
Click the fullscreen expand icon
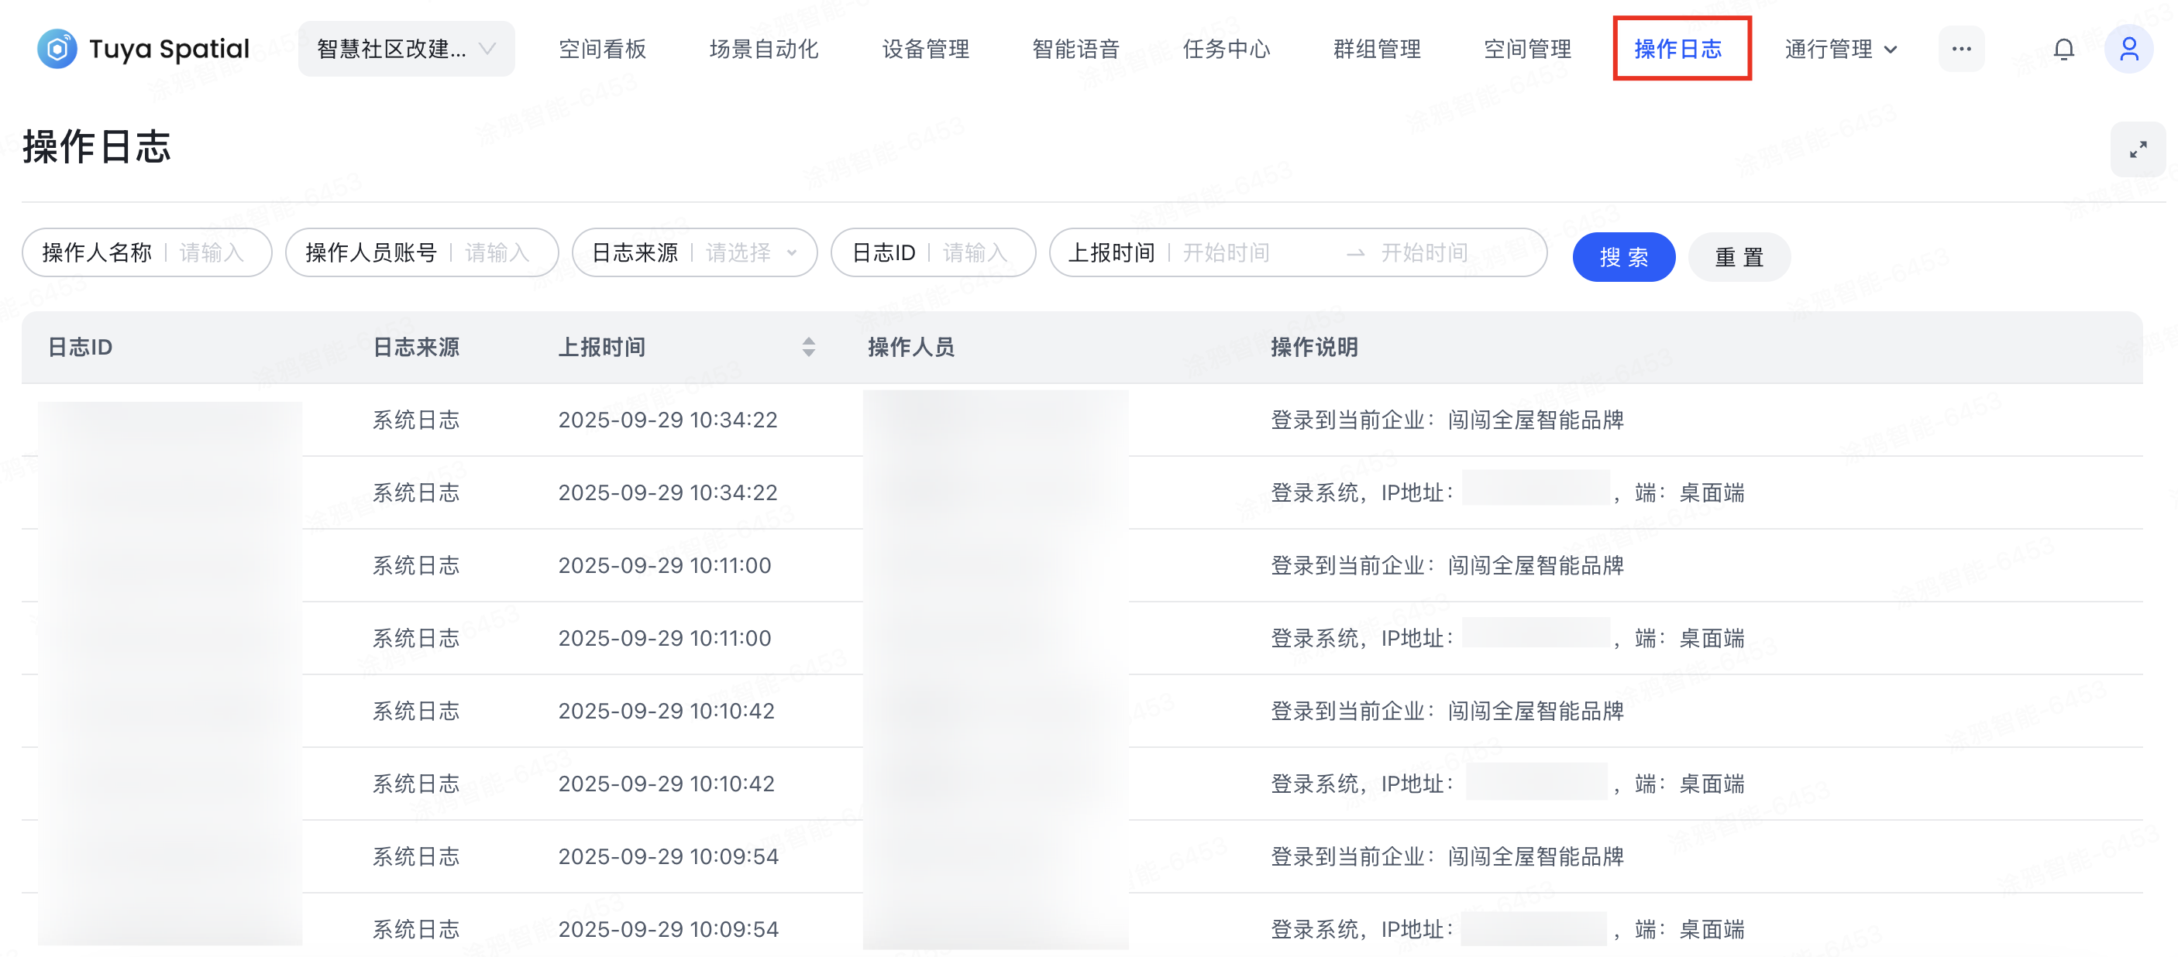[2138, 149]
